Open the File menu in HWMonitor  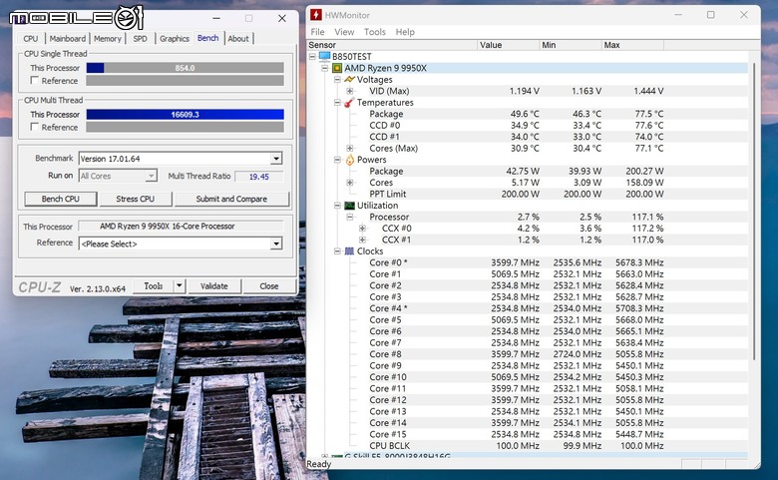(x=317, y=32)
